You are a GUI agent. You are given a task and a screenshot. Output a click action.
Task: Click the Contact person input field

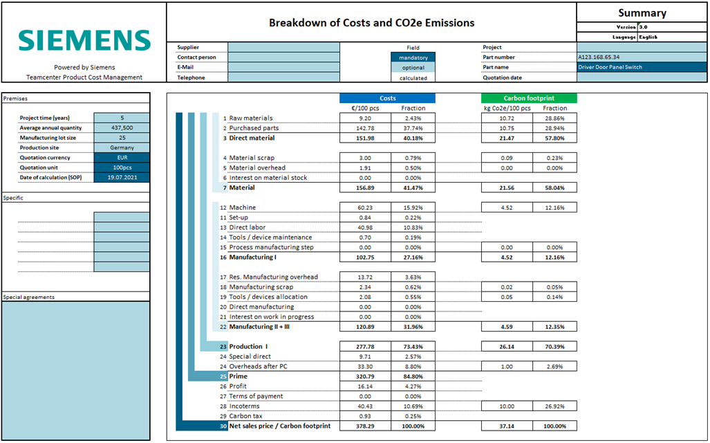click(283, 57)
